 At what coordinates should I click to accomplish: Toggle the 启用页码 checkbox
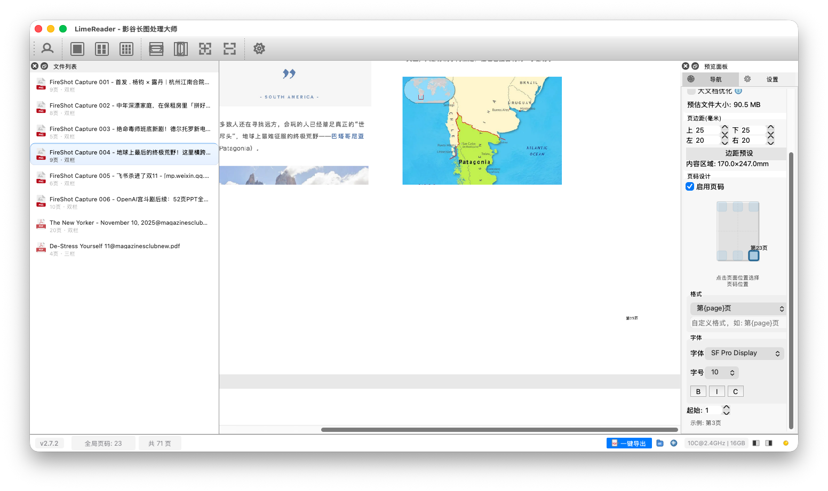690,186
